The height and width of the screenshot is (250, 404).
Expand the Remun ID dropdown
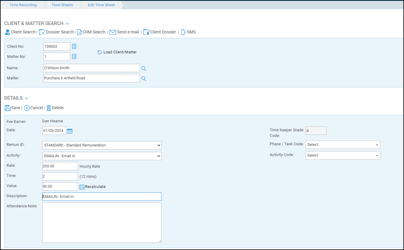102,145
